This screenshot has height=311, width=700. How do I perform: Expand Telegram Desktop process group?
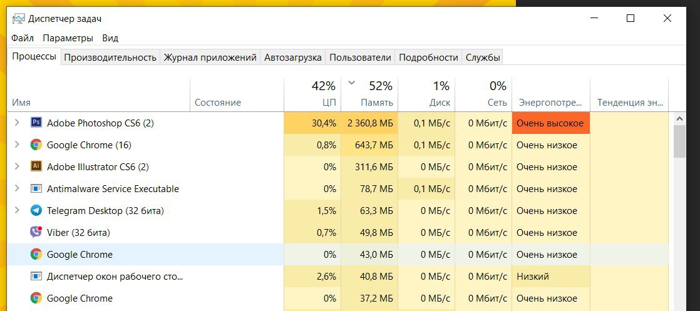pos(17,210)
